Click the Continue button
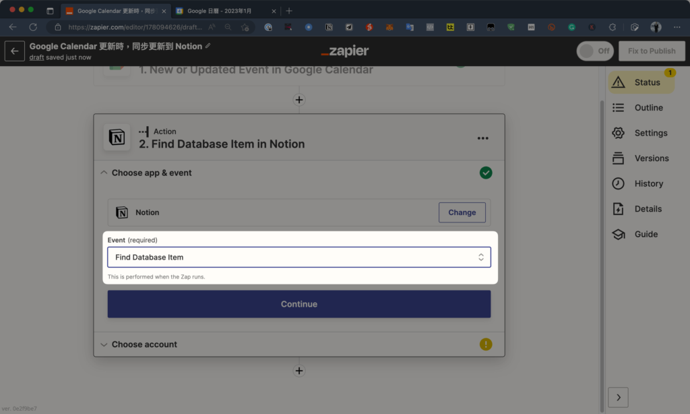 click(x=299, y=304)
